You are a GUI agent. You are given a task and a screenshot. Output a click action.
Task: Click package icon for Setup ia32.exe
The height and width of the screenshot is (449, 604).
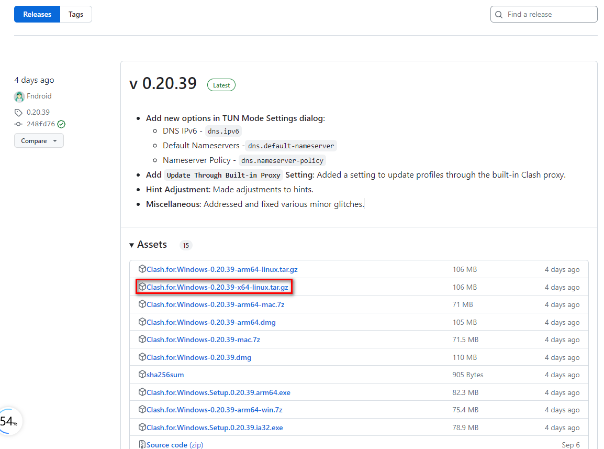142,427
